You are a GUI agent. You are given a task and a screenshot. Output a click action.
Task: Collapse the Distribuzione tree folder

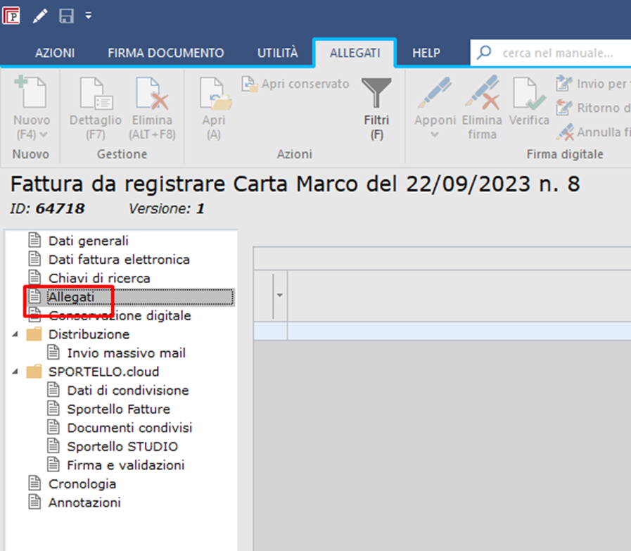[16, 334]
